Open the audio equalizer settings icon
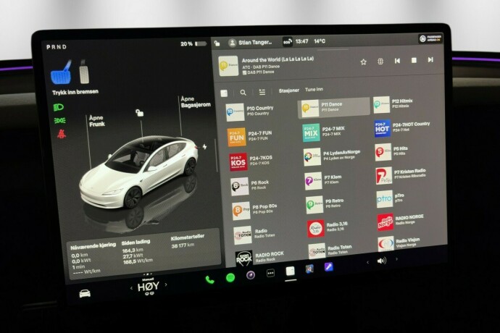The height and width of the screenshot is (333, 500). pyautogui.click(x=380, y=62)
